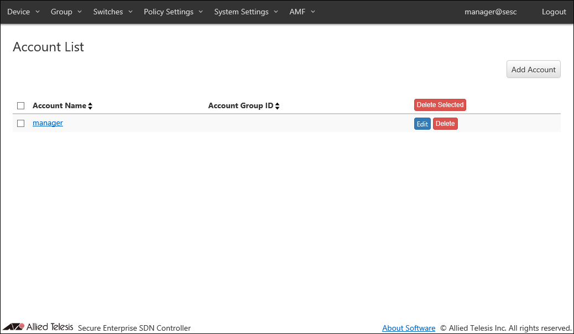Click the Allied Telesis logo
The image size is (574, 334).
coord(38,327)
